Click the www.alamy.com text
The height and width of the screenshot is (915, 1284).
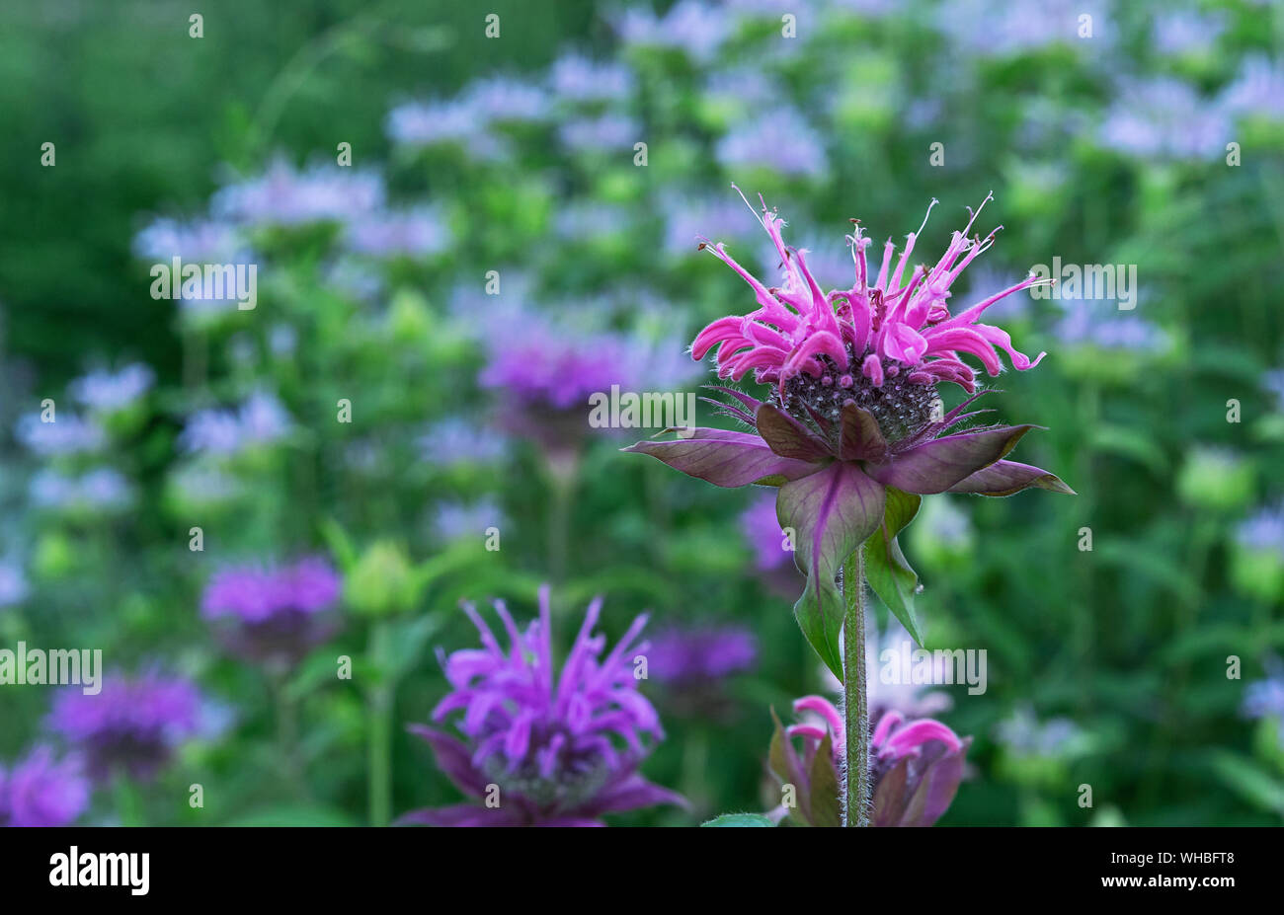click(x=1168, y=881)
